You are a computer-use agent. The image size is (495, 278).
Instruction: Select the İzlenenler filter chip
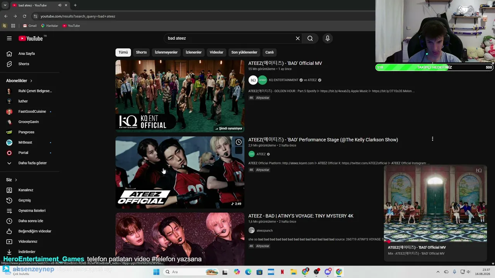coord(193,53)
